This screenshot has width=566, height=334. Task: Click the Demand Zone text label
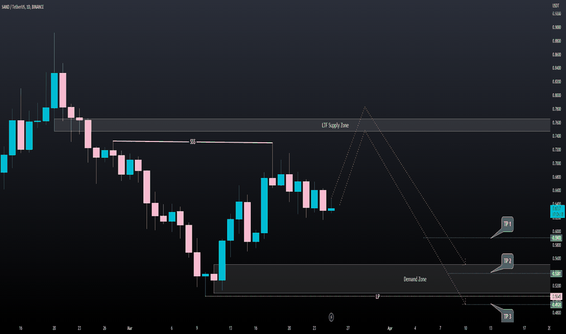[x=415, y=279]
